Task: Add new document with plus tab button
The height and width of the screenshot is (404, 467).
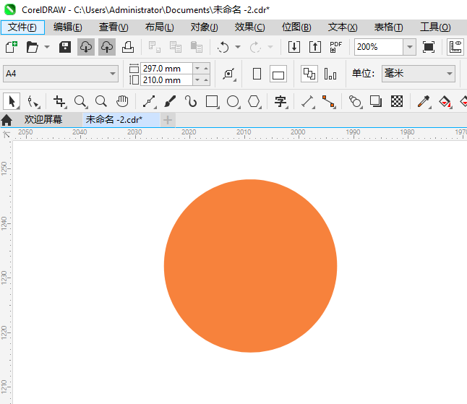Action: point(168,119)
